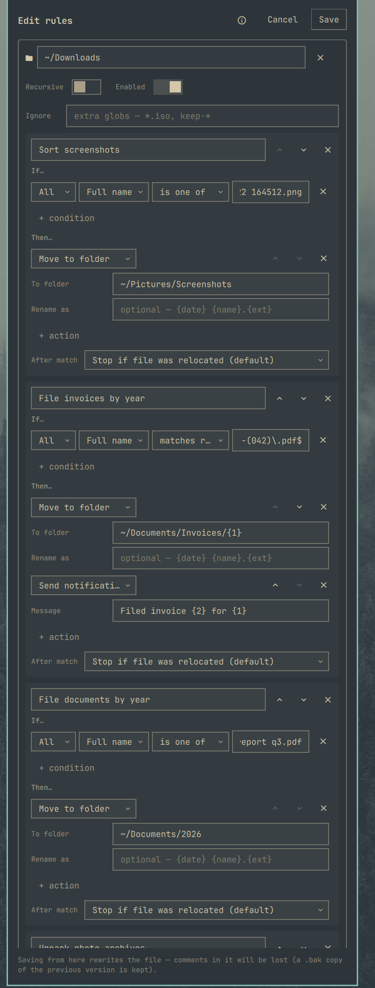Viewport: 375px width, 988px height.
Task: Edit the 'File invoices by year' rule name
Action: point(148,398)
